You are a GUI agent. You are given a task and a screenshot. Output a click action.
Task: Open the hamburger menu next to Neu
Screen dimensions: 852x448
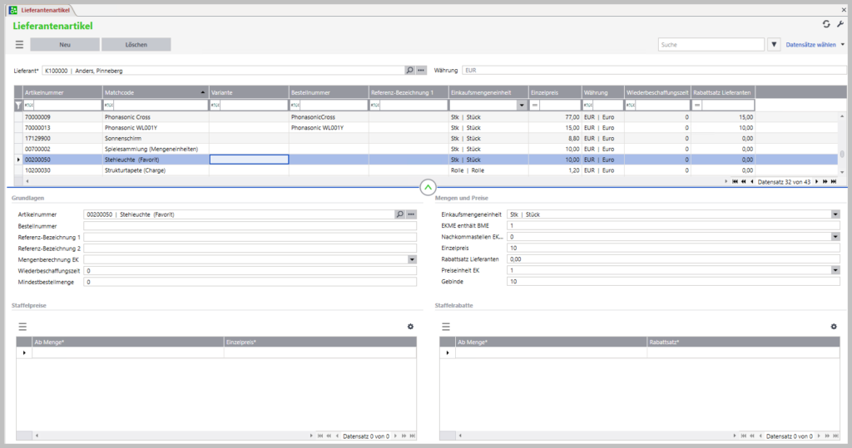point(19,45)
